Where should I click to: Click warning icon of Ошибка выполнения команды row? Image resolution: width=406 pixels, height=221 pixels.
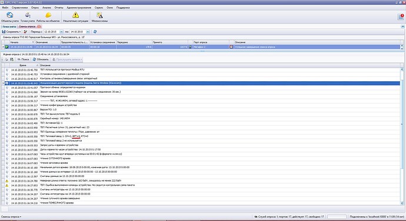(x=6, y=185)
